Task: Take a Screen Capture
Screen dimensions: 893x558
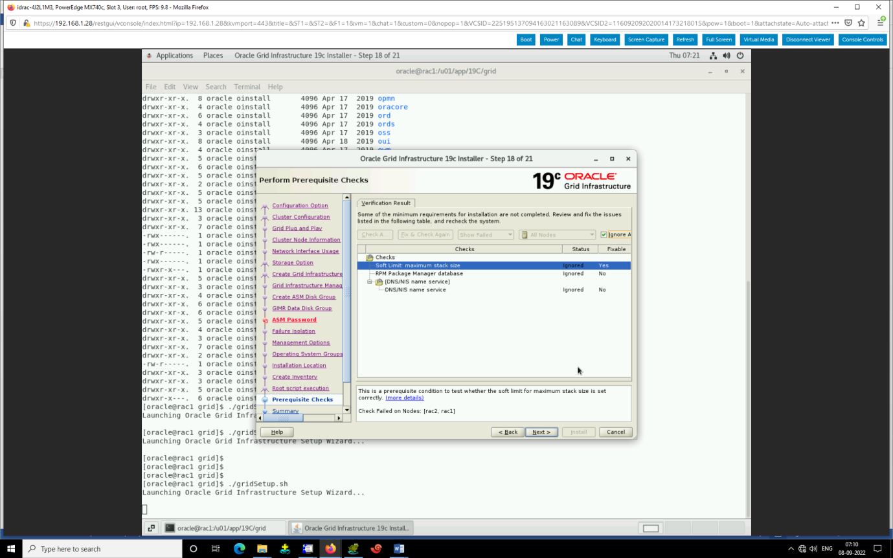Action: (x=646, y=39)
